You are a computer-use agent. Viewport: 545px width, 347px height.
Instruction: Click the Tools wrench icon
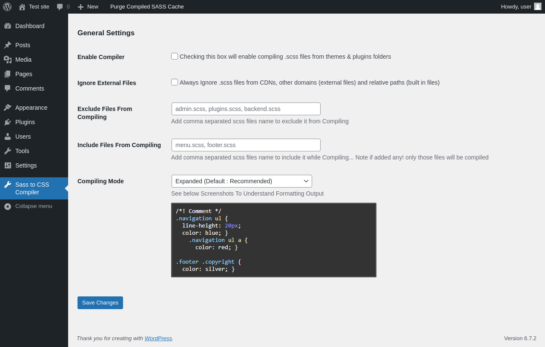click(x=8, y=151)
